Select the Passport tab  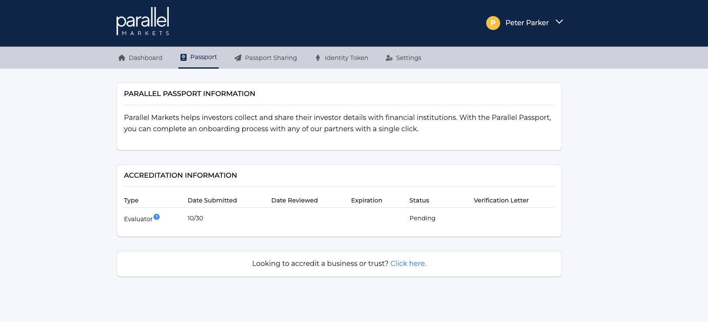tap(199, 57)
